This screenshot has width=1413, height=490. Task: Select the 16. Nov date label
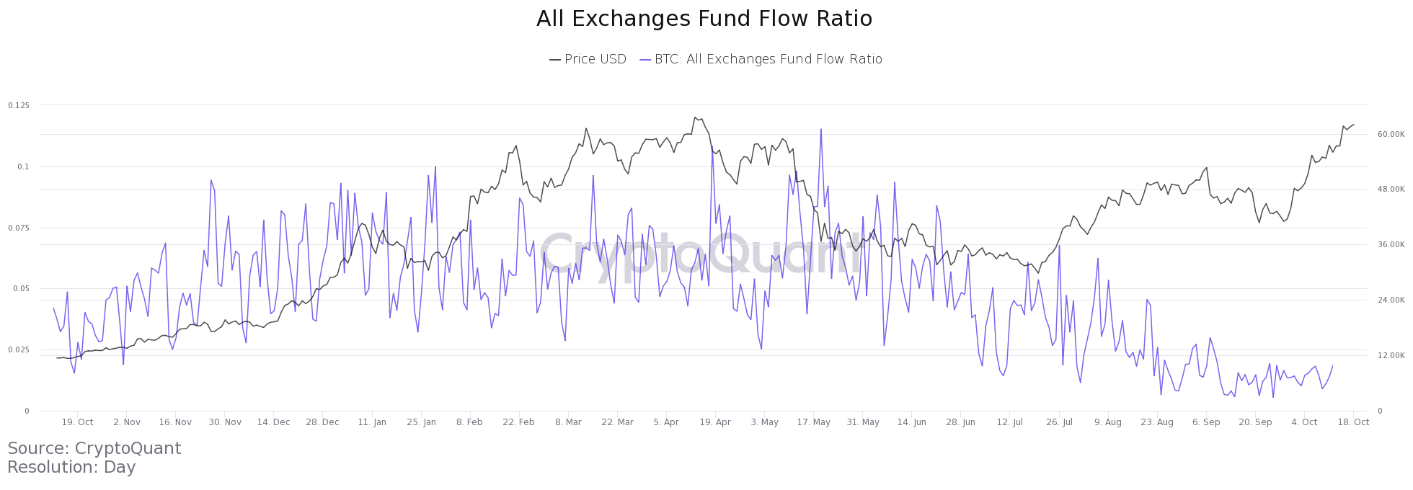(175, 422)
